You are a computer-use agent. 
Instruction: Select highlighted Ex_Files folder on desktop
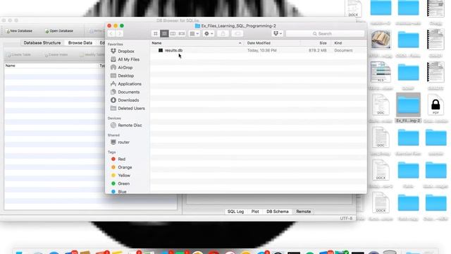(x=408, y=108)
